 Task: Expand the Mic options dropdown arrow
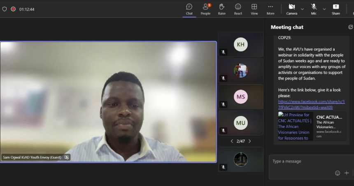(x=324, y=9)
